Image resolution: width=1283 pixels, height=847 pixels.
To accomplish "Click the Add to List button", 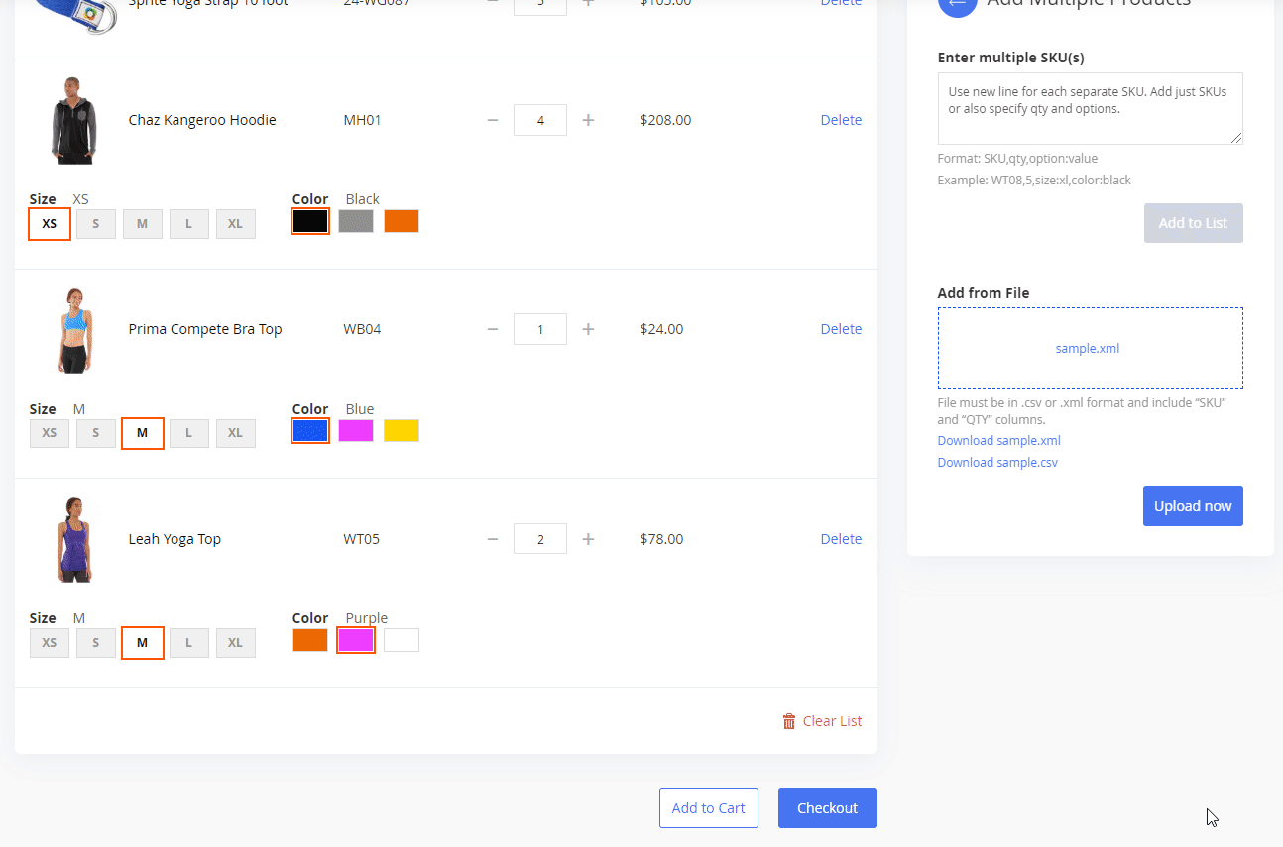I will [x=1193, y=223].
